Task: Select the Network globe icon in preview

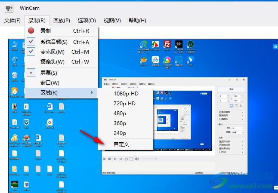Action: click(15, 60)
